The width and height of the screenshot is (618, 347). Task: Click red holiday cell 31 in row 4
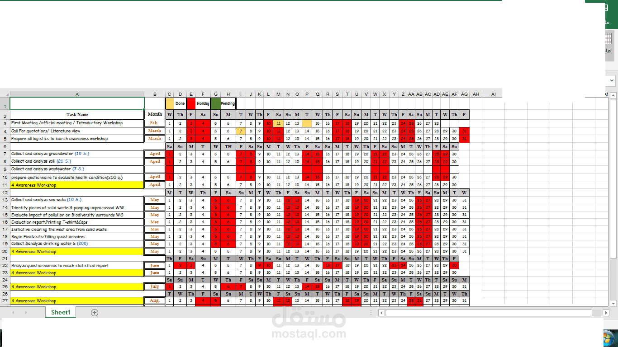tap(464, 131)
